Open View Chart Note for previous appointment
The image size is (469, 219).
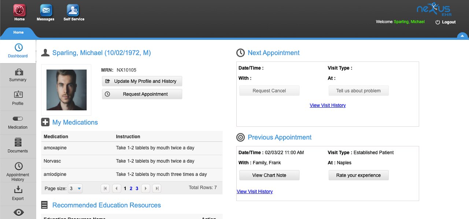[269, 175]
